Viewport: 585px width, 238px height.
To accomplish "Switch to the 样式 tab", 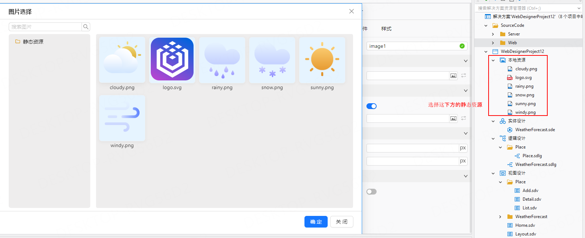I will (x=386, y=29).
